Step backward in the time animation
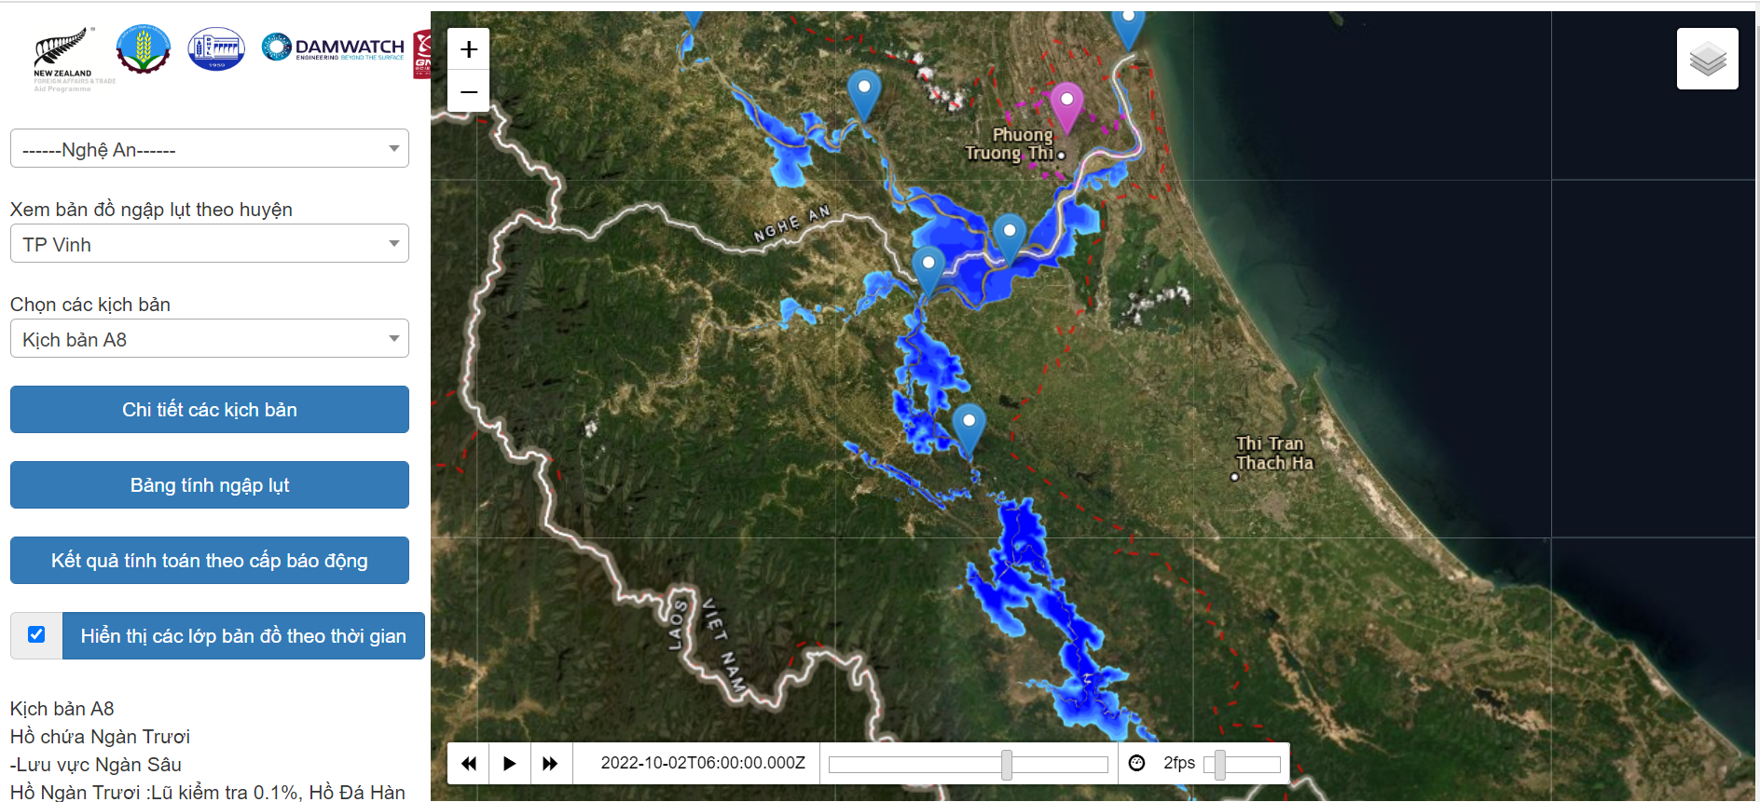 469,763
